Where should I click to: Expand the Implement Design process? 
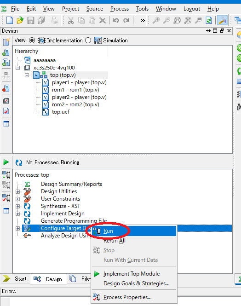click(x=18, y=214)
